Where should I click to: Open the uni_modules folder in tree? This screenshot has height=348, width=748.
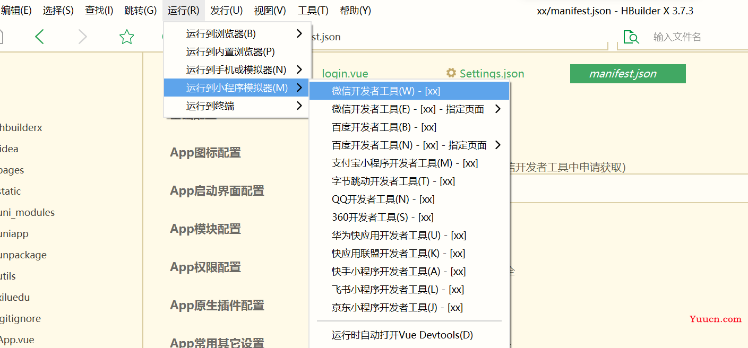click(x=28, y=213)
